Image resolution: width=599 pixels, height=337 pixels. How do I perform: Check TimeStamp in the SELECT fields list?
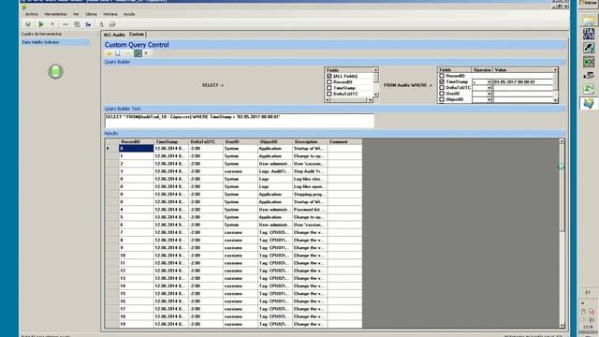click(329, 88)
